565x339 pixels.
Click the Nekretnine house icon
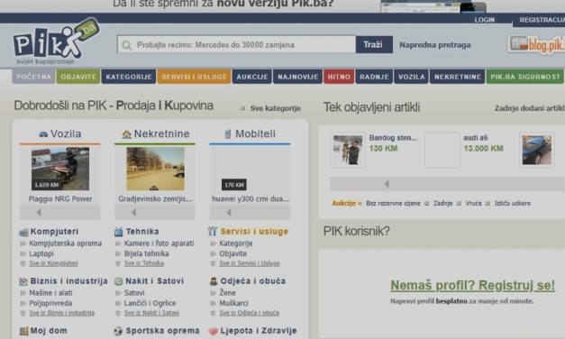coord(126,134)
